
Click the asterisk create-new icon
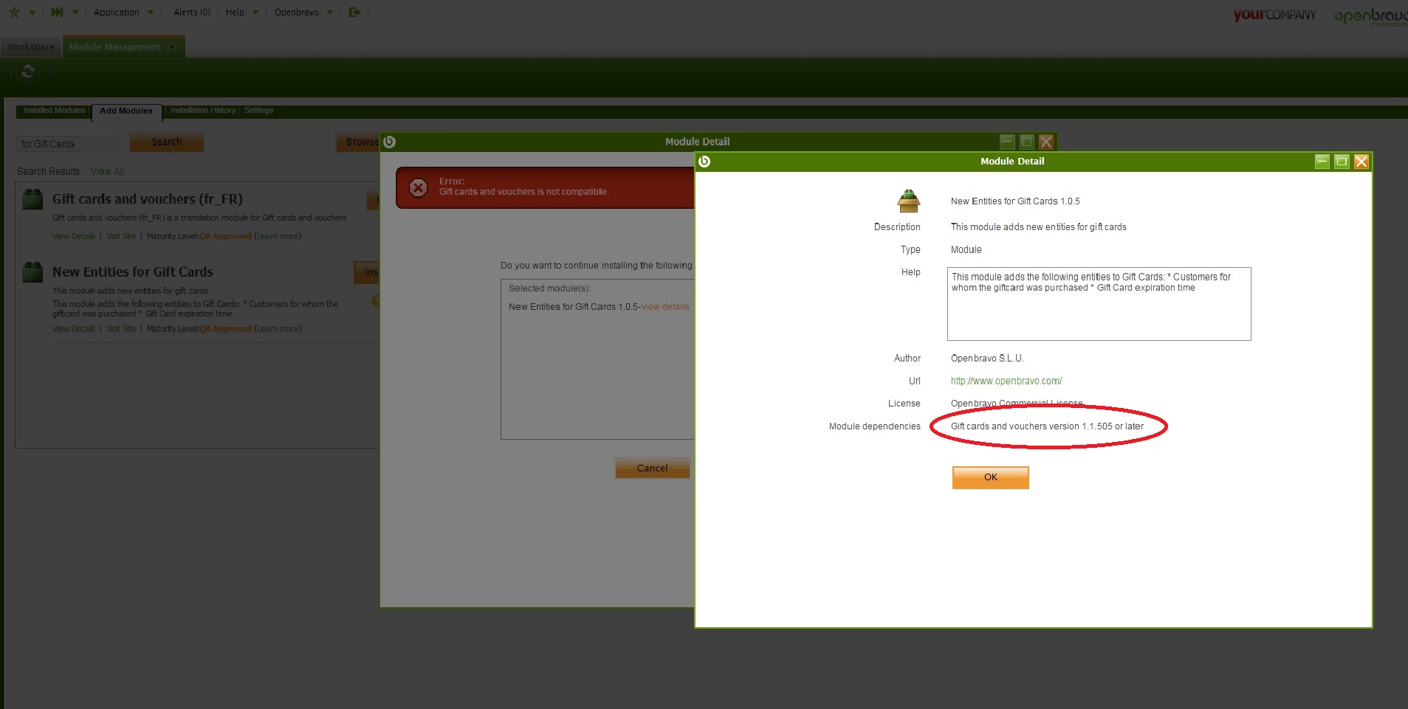14,12
